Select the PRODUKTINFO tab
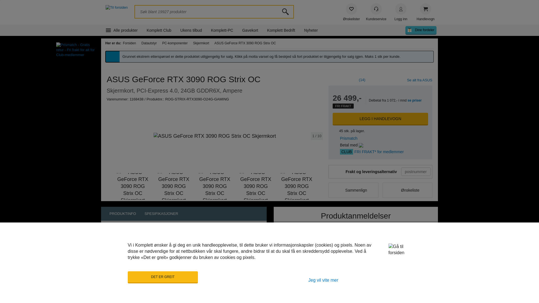The width and height of the screenshot is (539, 303). click(123, 214)
